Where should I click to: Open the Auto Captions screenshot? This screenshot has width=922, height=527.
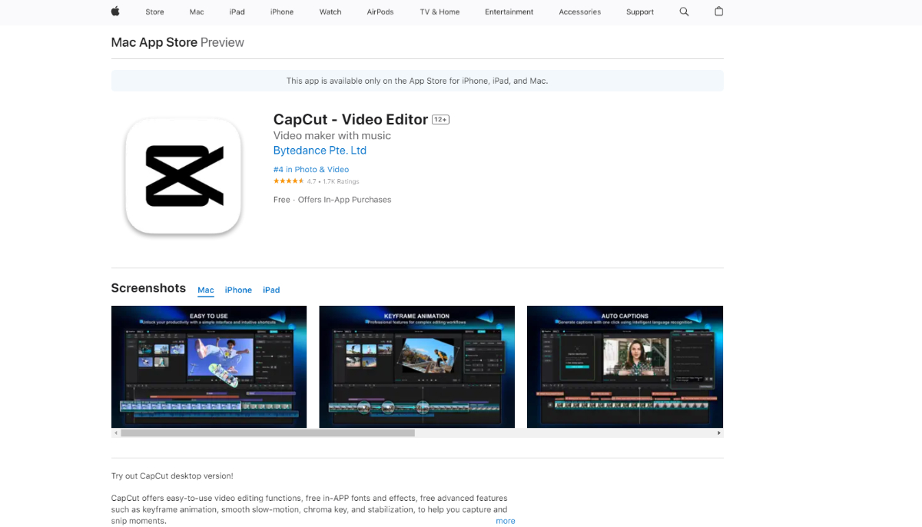[x=625, y=366]
